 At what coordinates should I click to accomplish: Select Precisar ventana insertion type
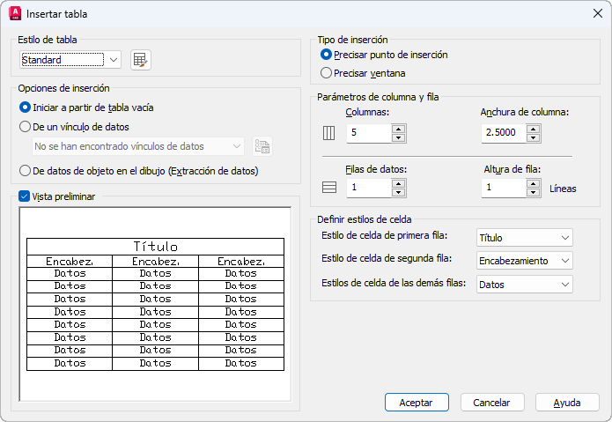point(327,73)
